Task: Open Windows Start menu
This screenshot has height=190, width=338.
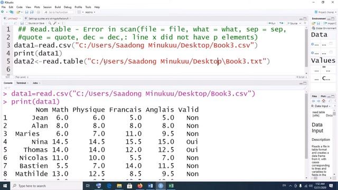Action: 5,186
